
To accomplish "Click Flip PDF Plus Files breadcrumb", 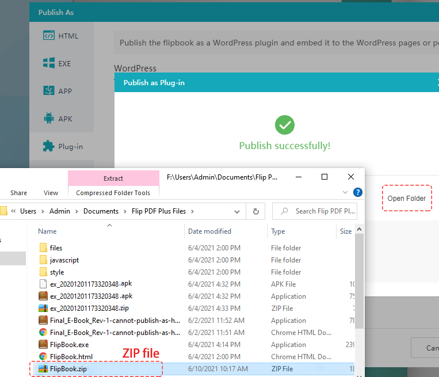I will pos(159,211).
